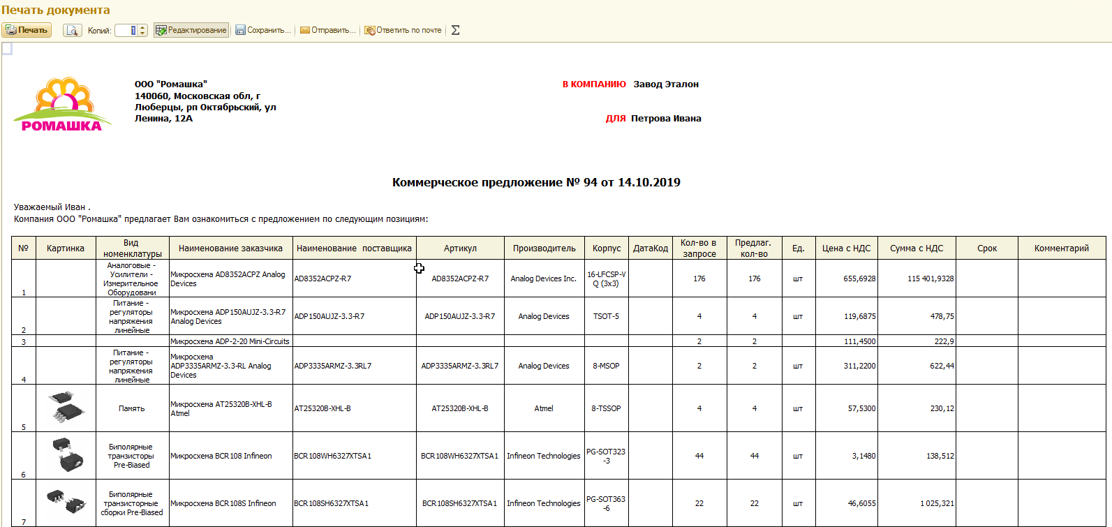Increase copies count with up arrow

[x=143, y=27]
